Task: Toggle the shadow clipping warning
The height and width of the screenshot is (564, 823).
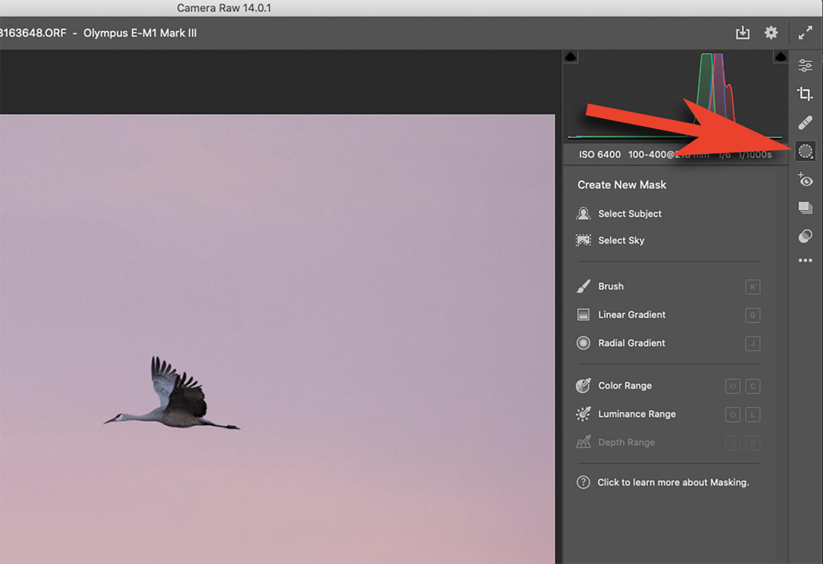Action: [x=570, y=57]
